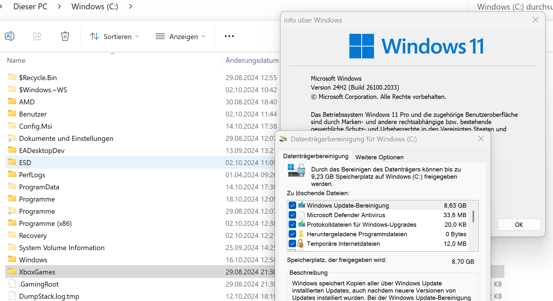
Task: Click the 8,70 GB freed space value
Action: (463, 261)
